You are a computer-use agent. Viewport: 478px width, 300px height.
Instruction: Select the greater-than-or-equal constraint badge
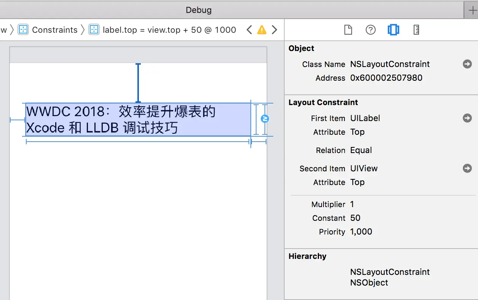click(265, 119)
